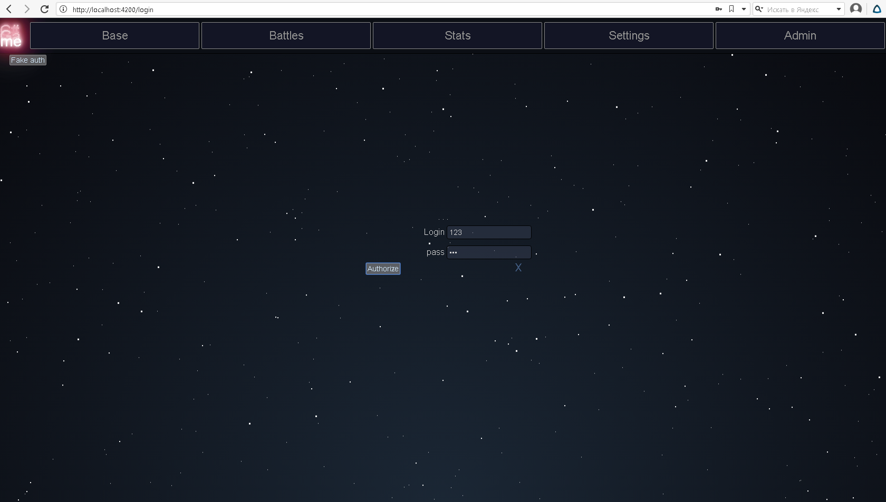This screenshot has width=886, height=502.
Task: Open the Stats tab
Action: (458, 36)
